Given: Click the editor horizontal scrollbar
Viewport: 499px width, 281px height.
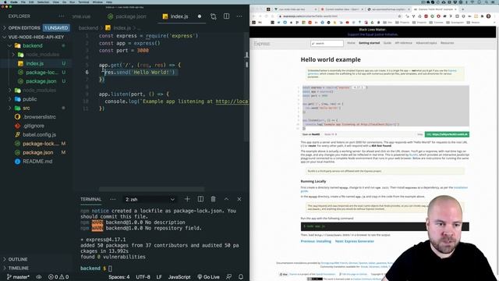Looking at the screenshot, I should point(151,189).
